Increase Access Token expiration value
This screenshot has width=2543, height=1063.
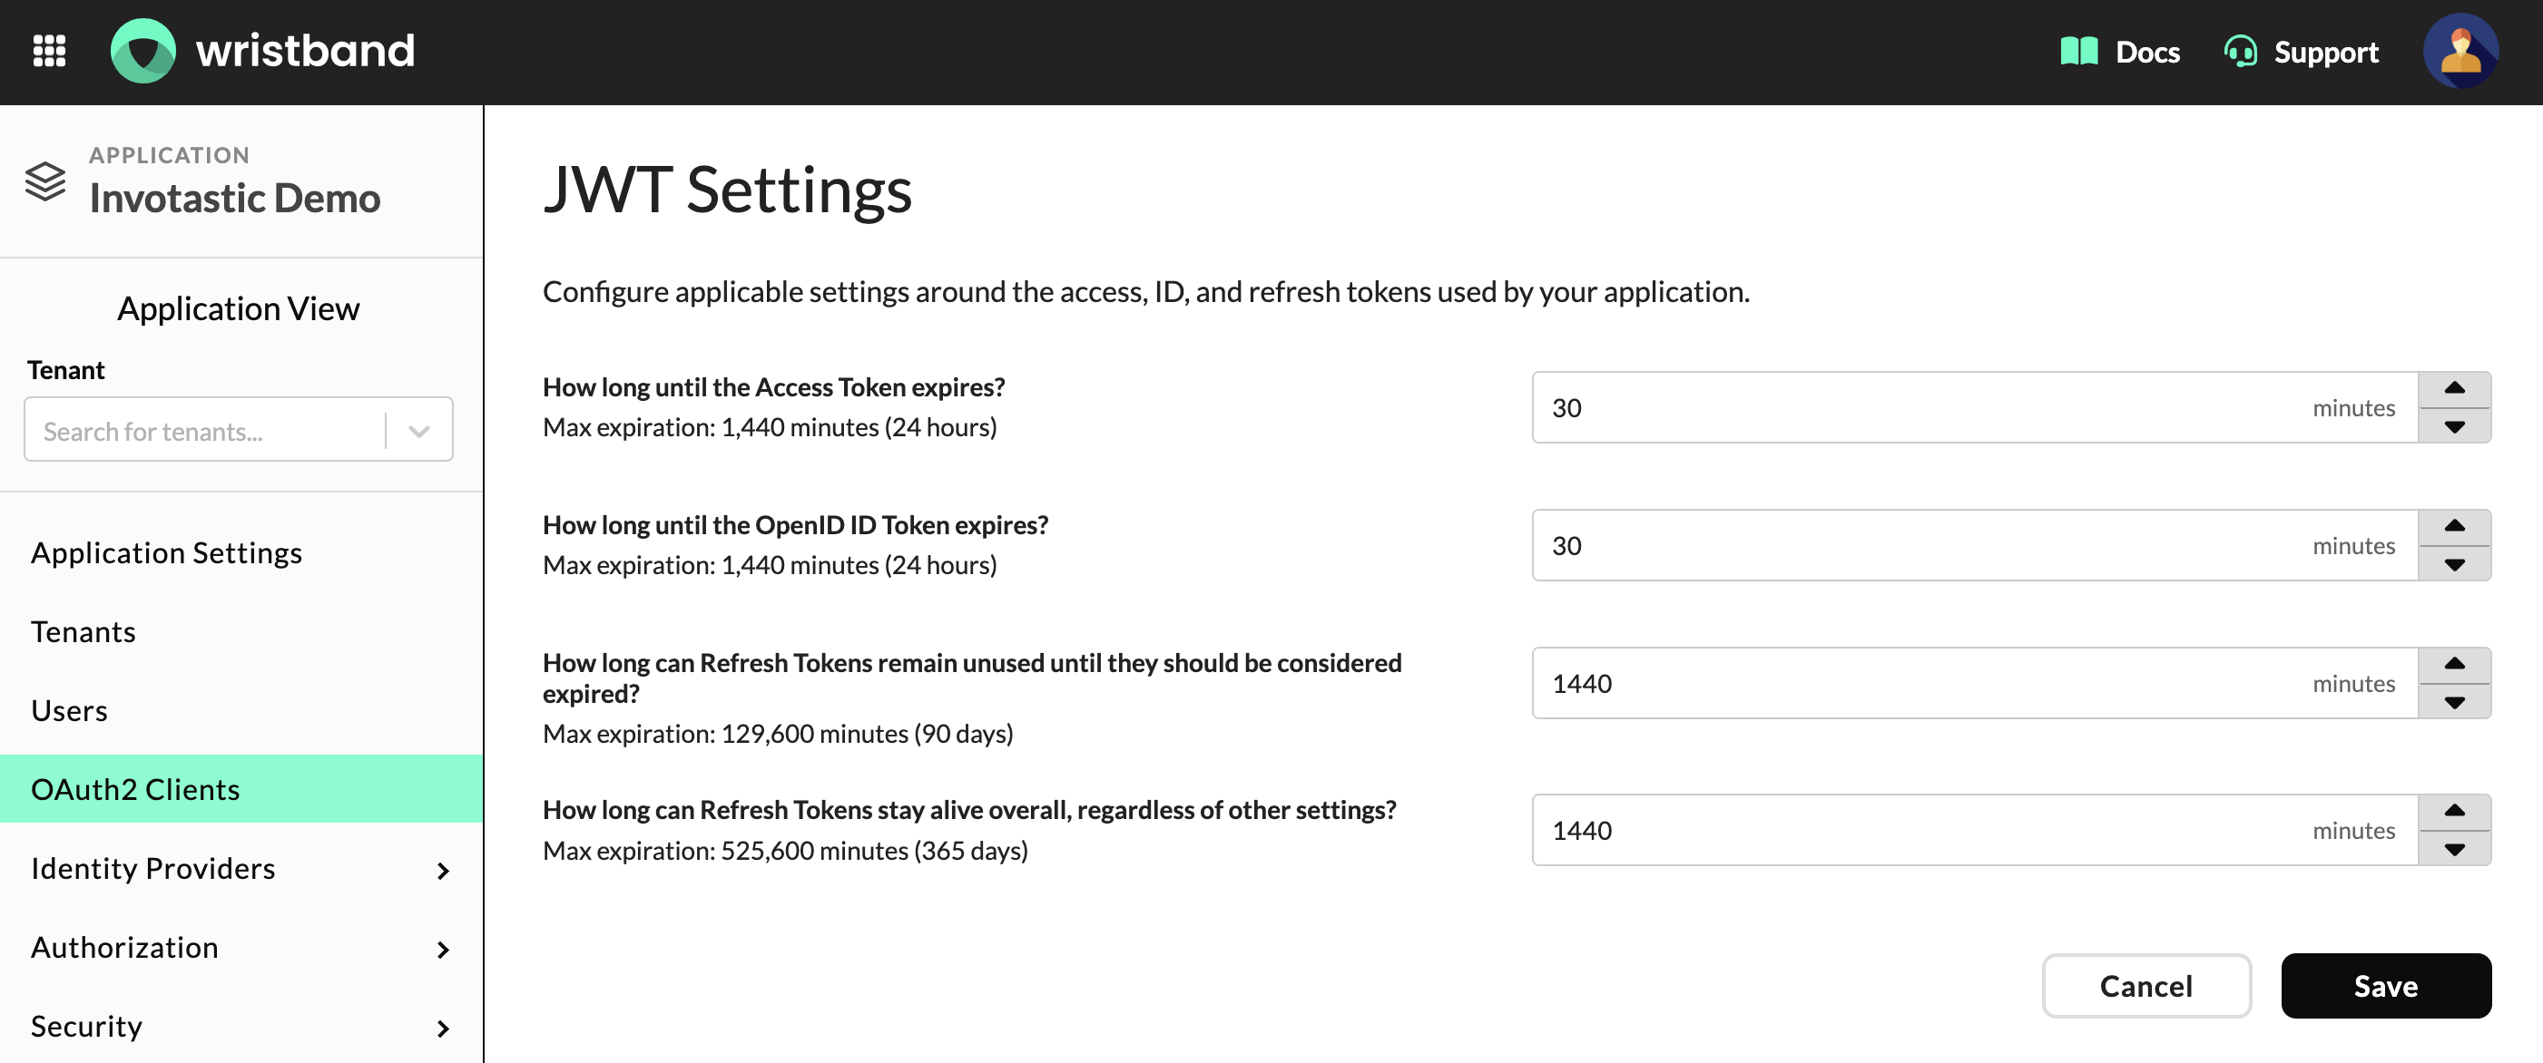pos(2454,389)
